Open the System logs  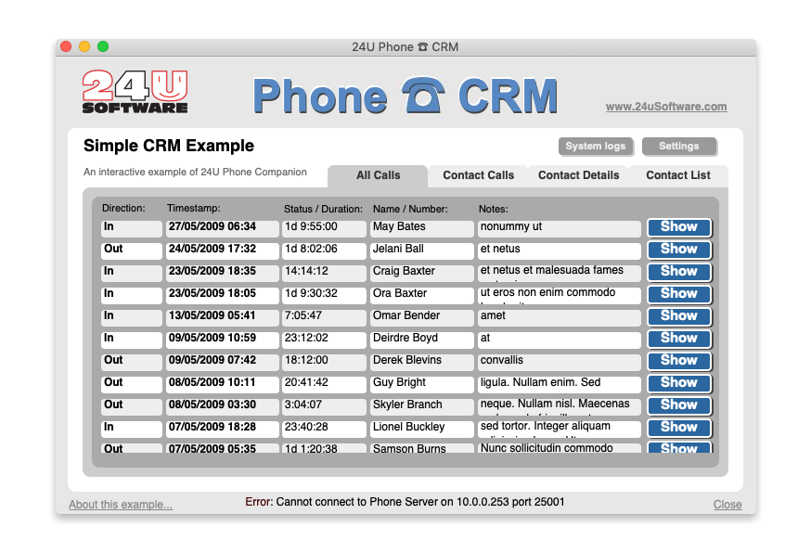[595, 147]
